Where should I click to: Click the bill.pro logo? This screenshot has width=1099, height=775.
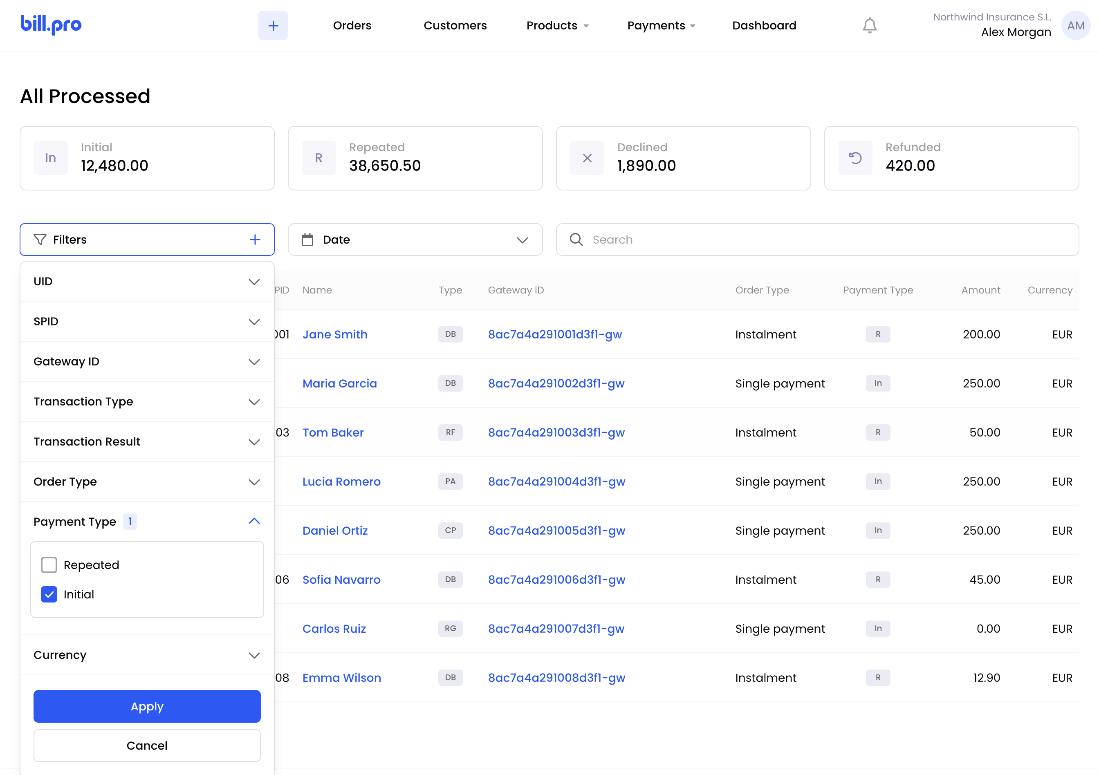[51, 25]
